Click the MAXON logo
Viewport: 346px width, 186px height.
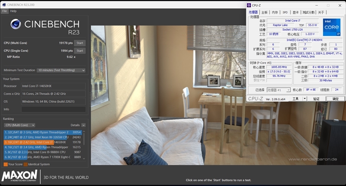[19, 176]
